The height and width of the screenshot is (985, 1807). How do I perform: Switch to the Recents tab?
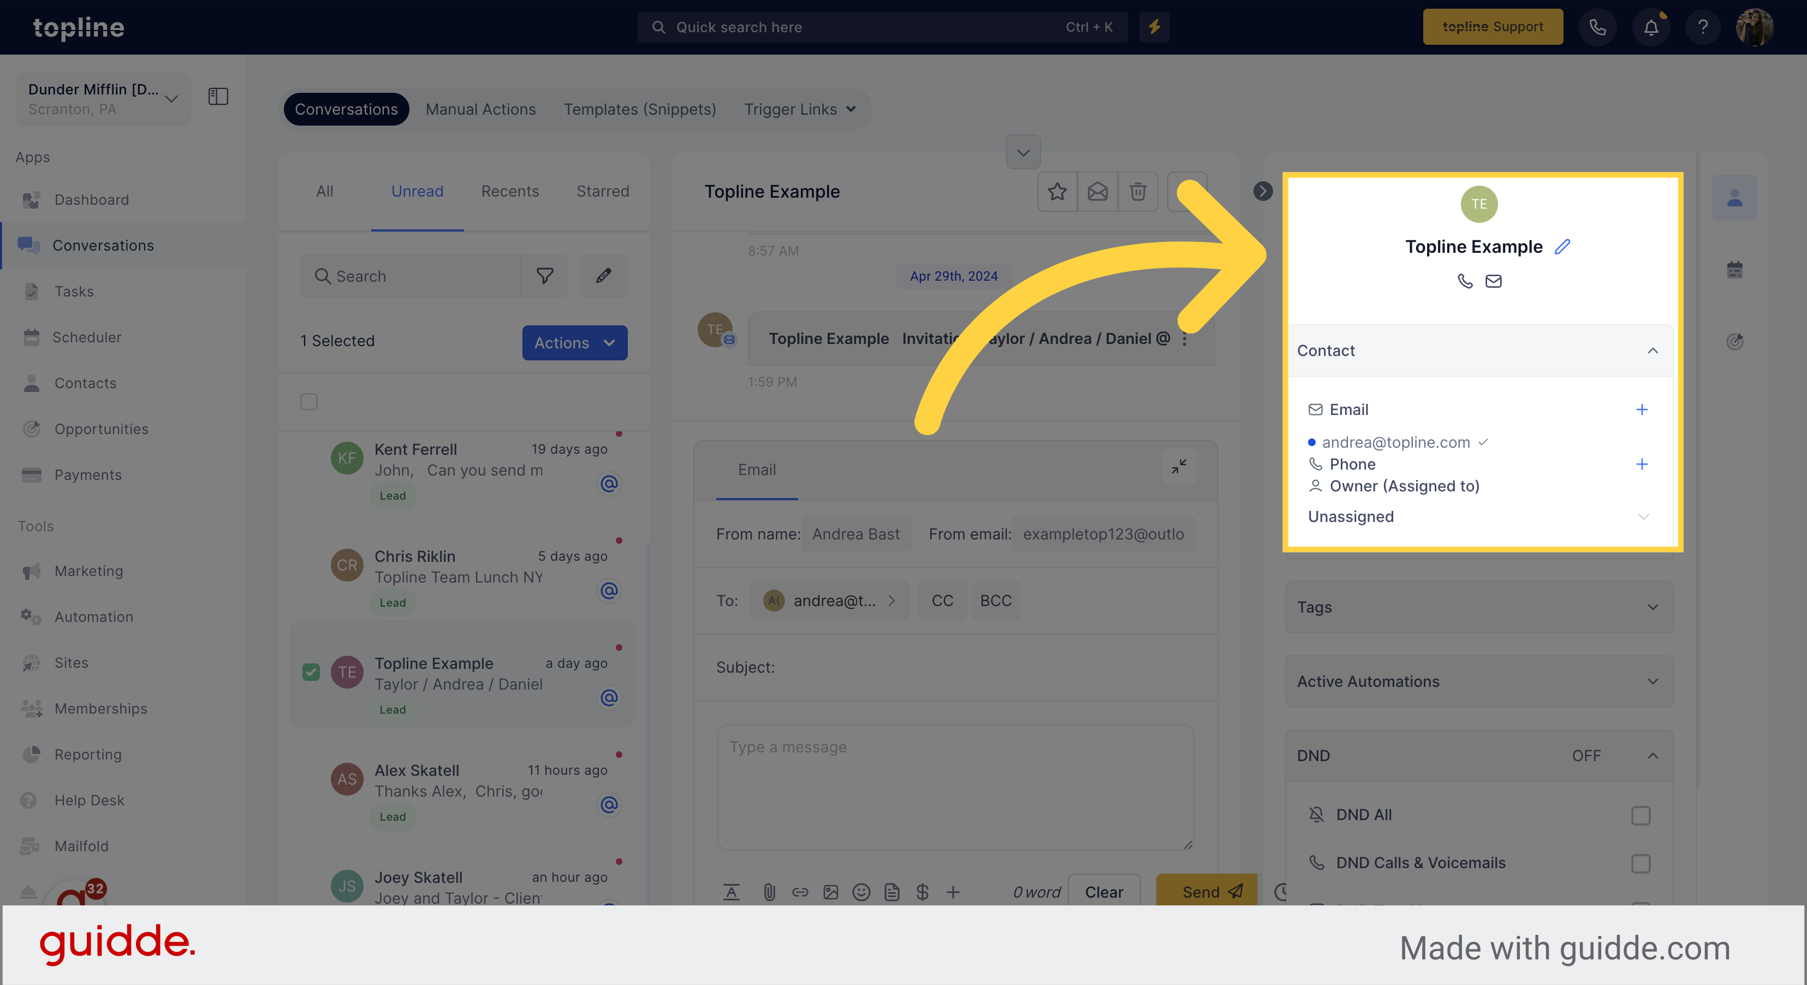pyautogui.click(x=508, y=191)
